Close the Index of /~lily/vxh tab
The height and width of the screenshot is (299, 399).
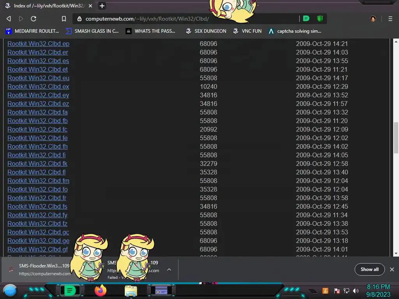(90, 5)
